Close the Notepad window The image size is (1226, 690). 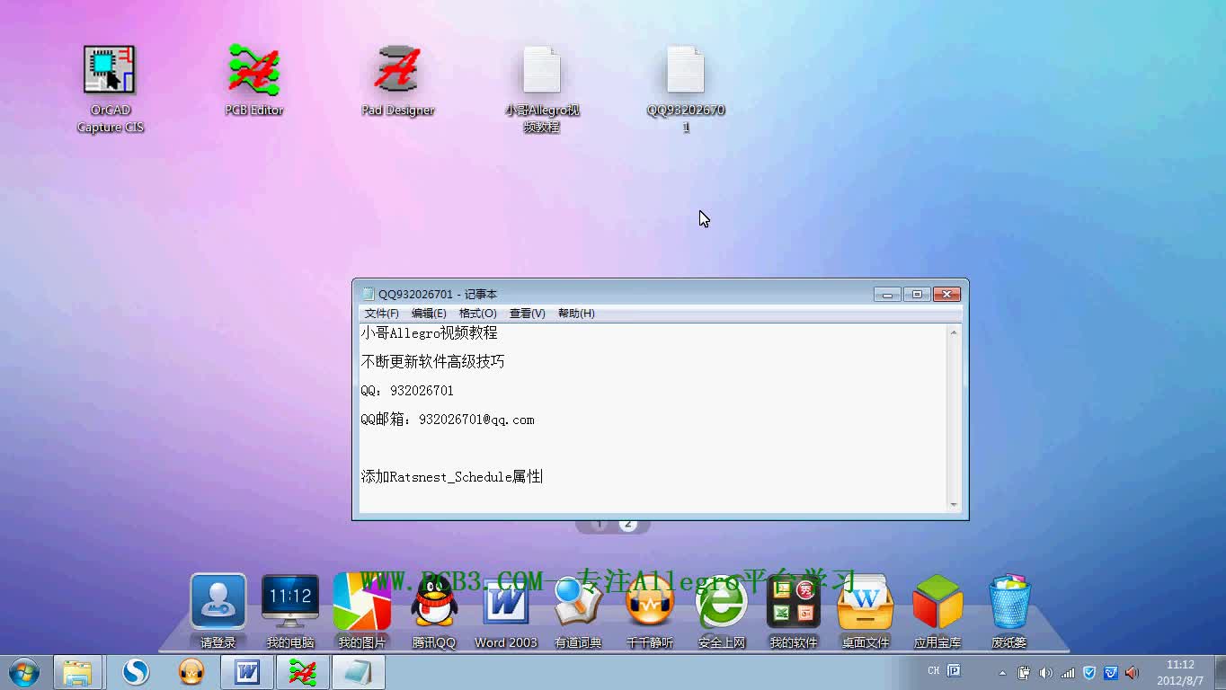(x=947, y=295)
